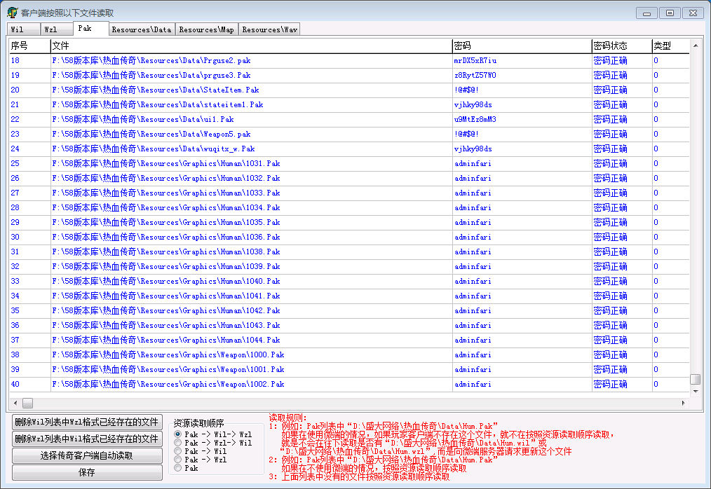Click the horizontal scrollbar right arrow
Screen dimensions: 711x489
(684, 402)
